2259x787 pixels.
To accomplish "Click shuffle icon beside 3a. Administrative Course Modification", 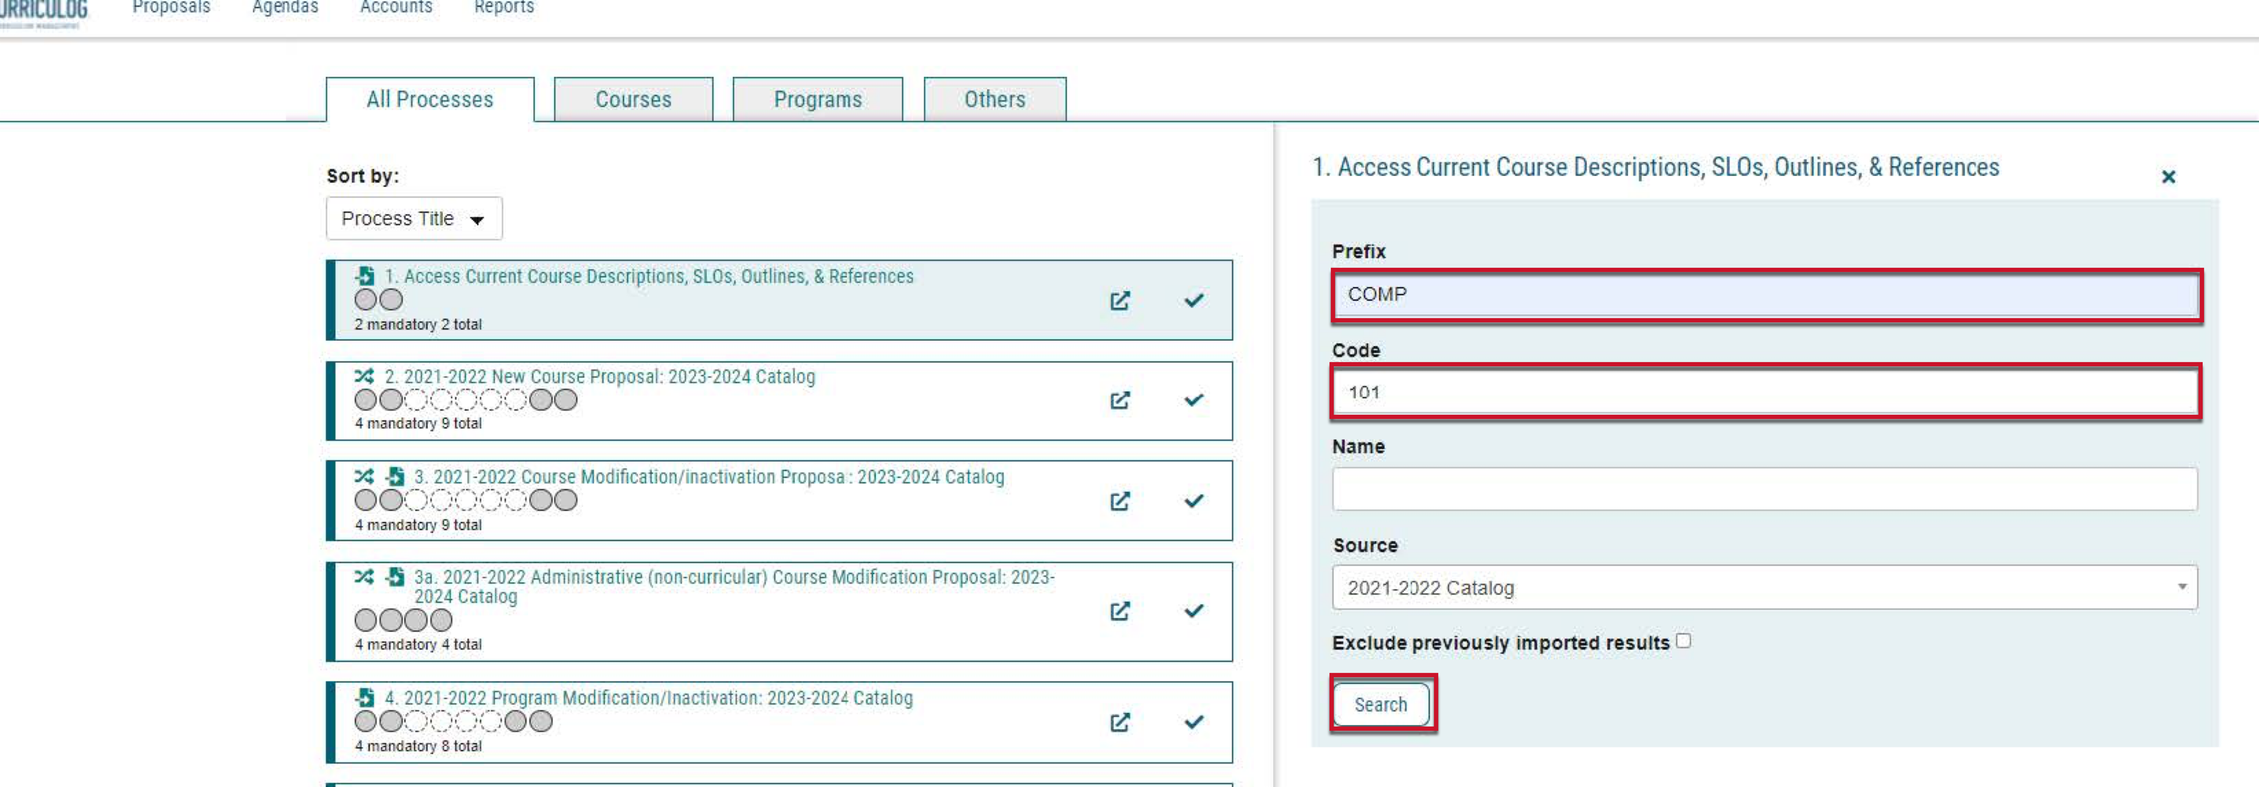I will coord(364,577).
